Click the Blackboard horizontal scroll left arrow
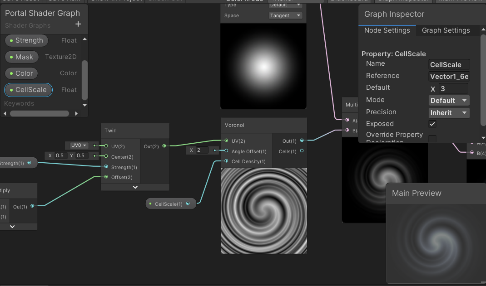The width and height of the screenshot is (486, 286). (5, 113)
